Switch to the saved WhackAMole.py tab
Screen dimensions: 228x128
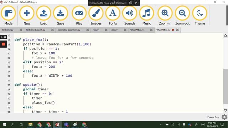pyautogui.click(x=137, y=30)
